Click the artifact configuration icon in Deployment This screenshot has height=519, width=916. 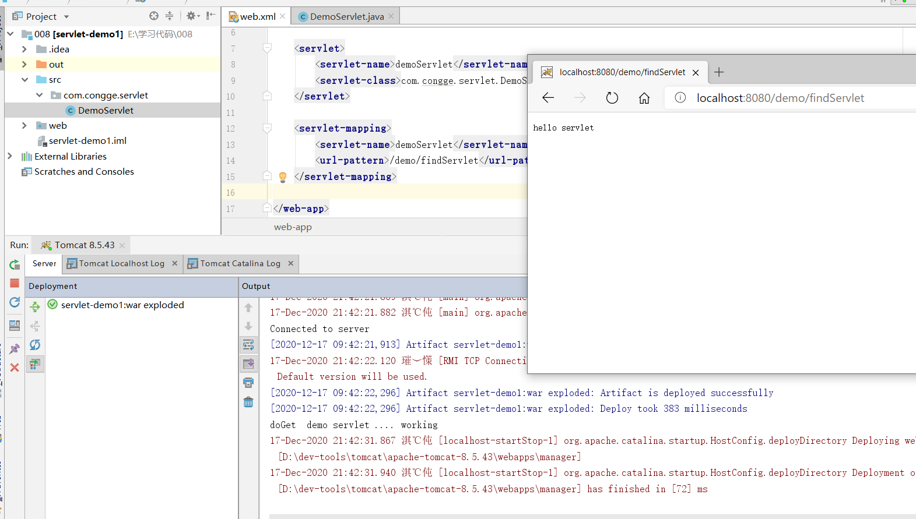35,364
